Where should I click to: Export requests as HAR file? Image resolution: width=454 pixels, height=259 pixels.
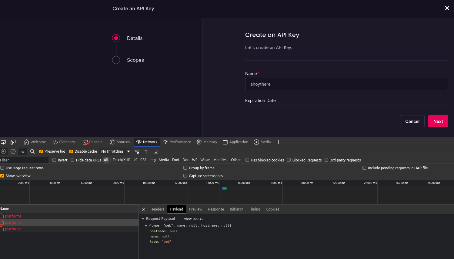coord(156,151)
